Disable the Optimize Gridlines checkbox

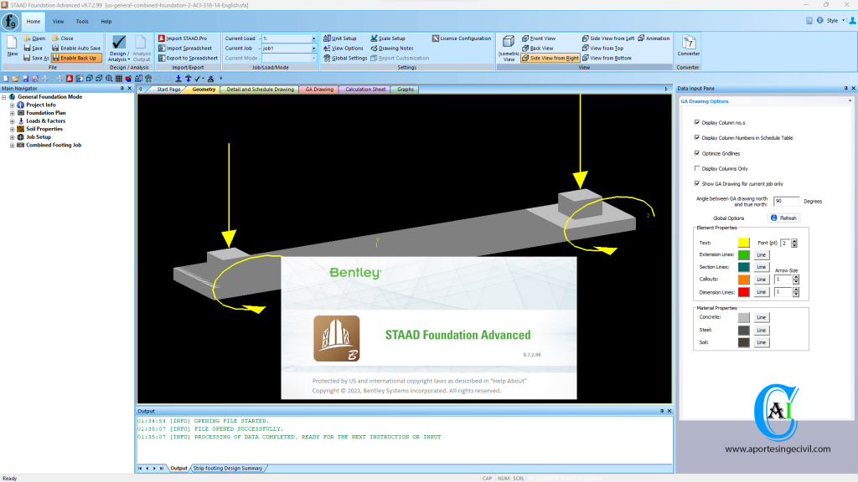coord(697,153)
